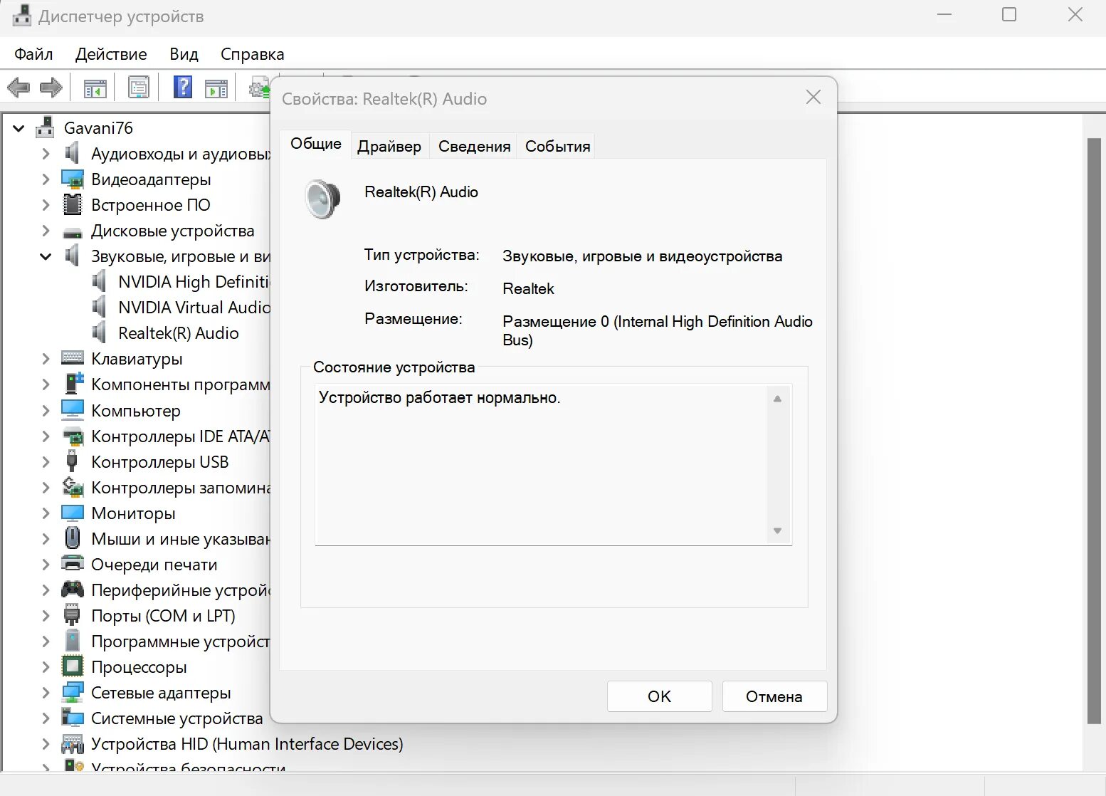This screenshot has width=1106, height=796.
Task: Toggle the console tree pane toolbar icon
Action: (95, 88)
